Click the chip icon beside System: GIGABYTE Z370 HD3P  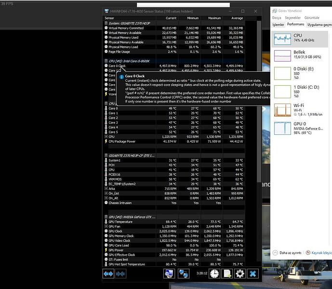point(106,23)
